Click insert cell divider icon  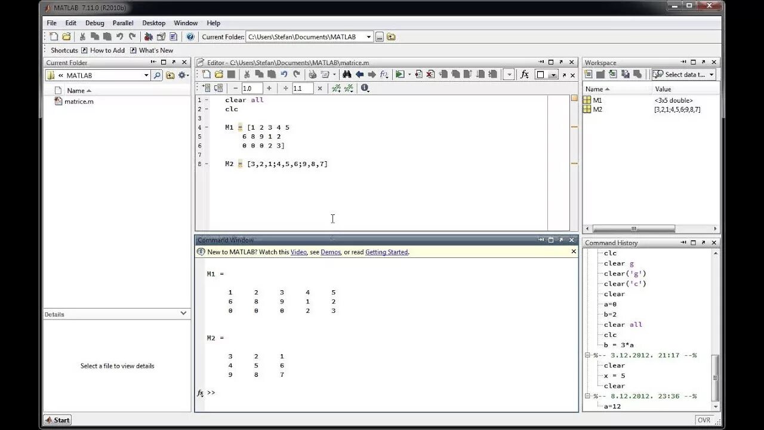click(x=337, y=88)
